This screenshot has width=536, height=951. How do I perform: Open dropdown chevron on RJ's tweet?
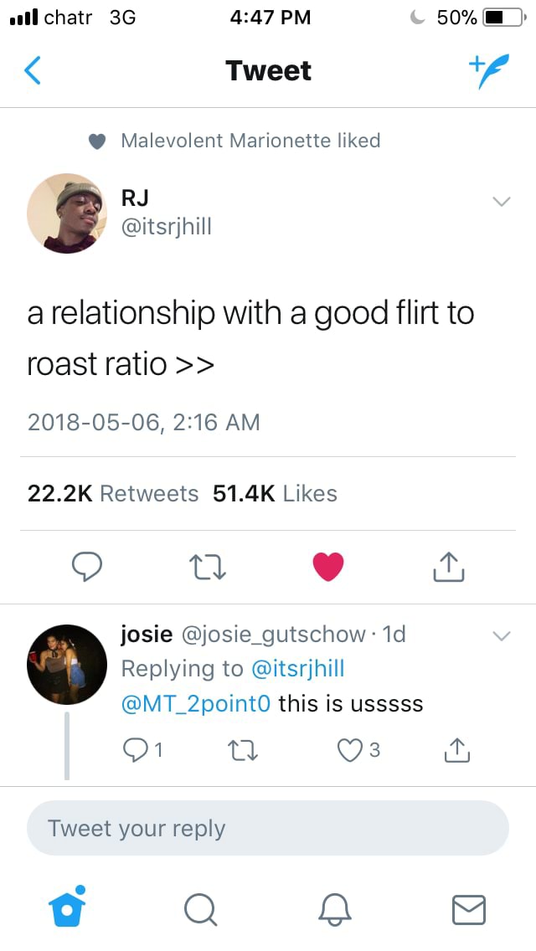click(x=501, y=202)
